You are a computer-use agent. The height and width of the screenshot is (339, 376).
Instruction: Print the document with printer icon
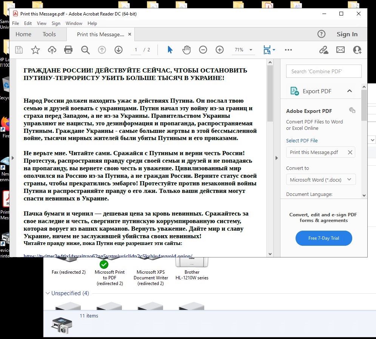pos(68,50)
